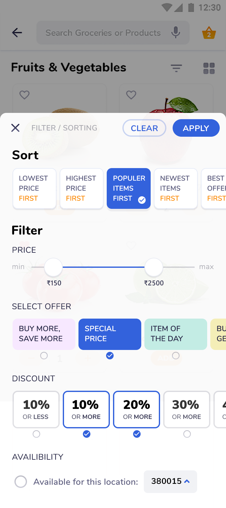Open the shopping basket cart
Screen dimensions: 226x508
(x=209, y=33)
